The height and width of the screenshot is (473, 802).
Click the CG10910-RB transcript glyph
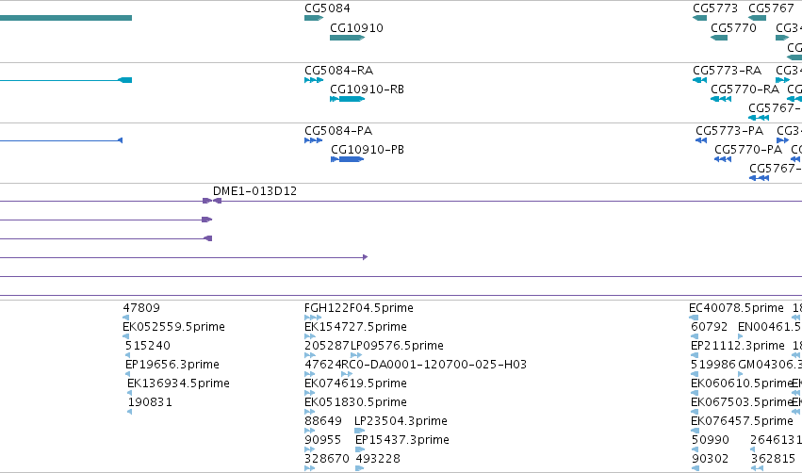(347, 99)
